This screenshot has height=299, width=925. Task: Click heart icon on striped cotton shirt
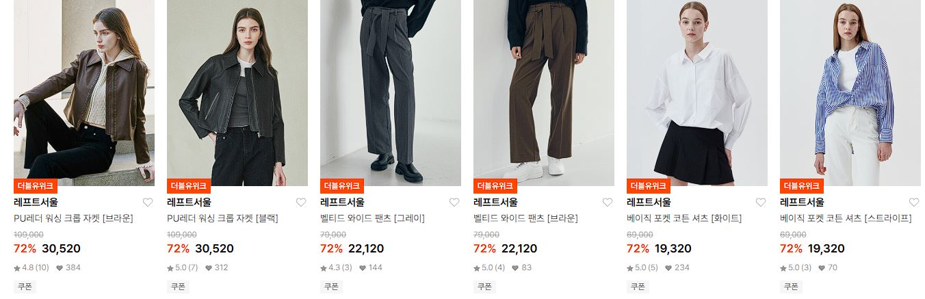[x=914, y=203]
